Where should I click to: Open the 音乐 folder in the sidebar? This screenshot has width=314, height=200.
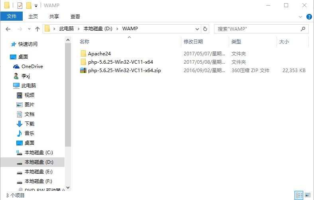(x=29, y=133)
